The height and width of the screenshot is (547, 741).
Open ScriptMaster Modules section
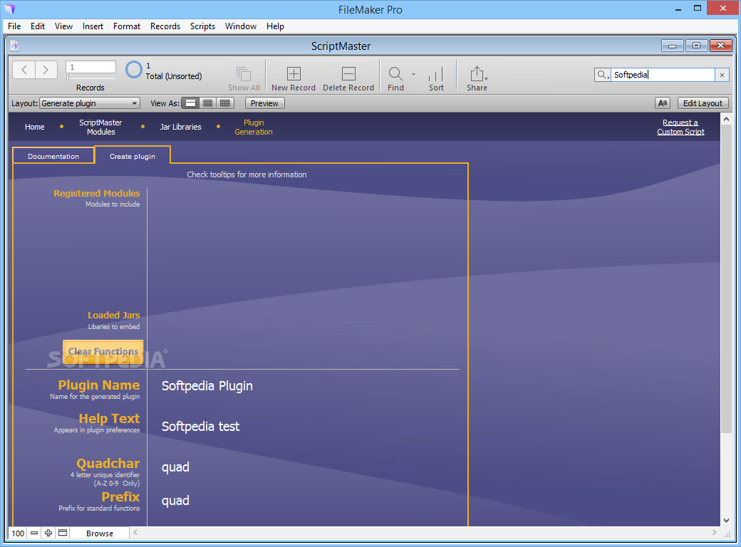tap(100, 127)
